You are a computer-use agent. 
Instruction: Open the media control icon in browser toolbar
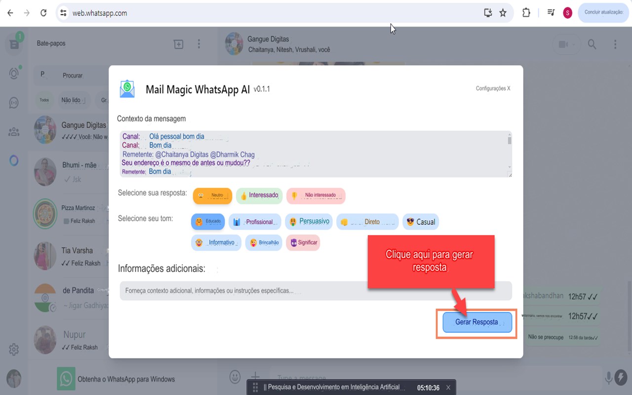click(551, 13)
